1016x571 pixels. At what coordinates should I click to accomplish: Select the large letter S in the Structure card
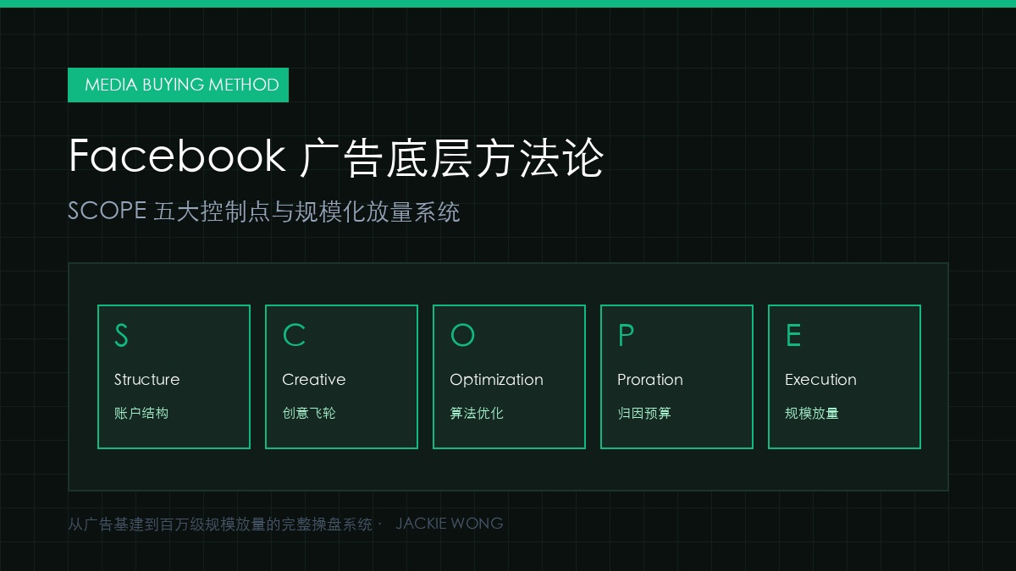pos(121,336)
